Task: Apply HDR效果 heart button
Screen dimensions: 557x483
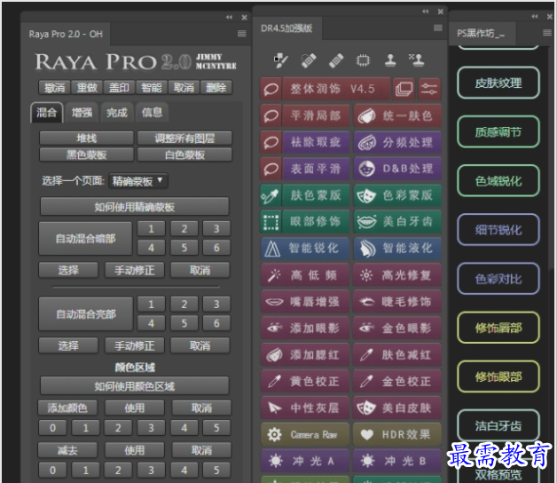Action: point(397,434)
